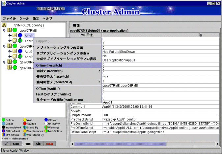Image resolution: width=222 pixels, height=154 pixels.
Task: Click the left arrow of horizontal scrollbar
Action: point(72,144)
